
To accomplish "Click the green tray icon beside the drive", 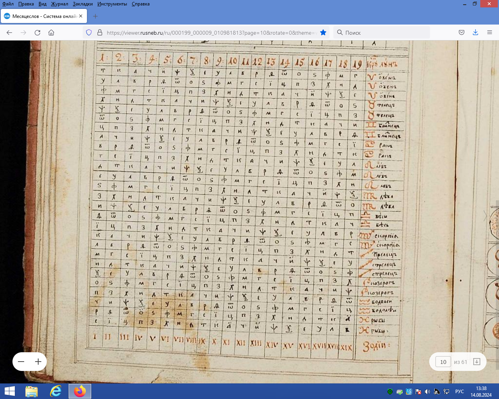I will [390, 392].
